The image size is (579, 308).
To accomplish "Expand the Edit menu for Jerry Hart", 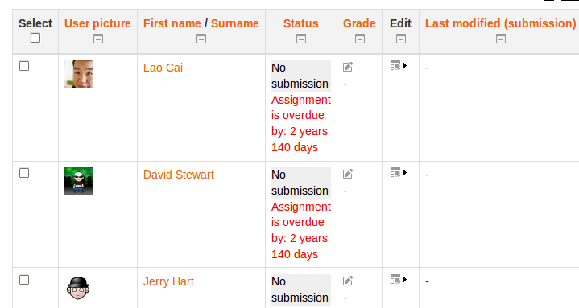I will click(399, 280).
